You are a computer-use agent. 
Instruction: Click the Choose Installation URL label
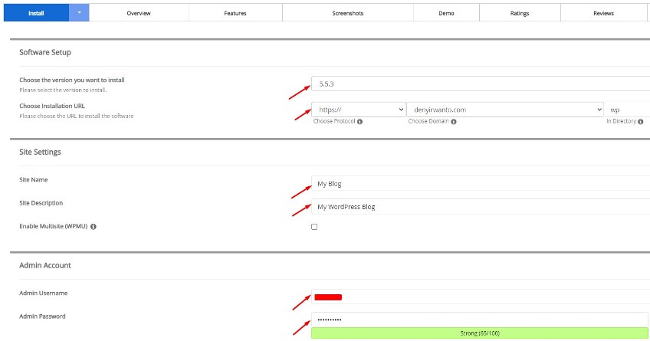pyautogui.click(x=52, y=106)
